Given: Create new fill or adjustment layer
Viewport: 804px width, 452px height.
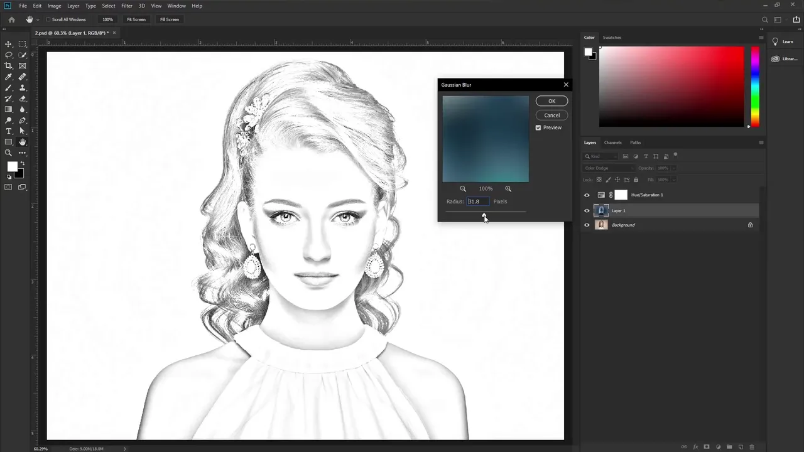Looking at the screenshot, I should pos(718,447).
